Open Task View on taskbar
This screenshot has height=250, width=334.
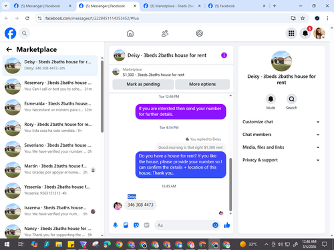tap(21, 245)
